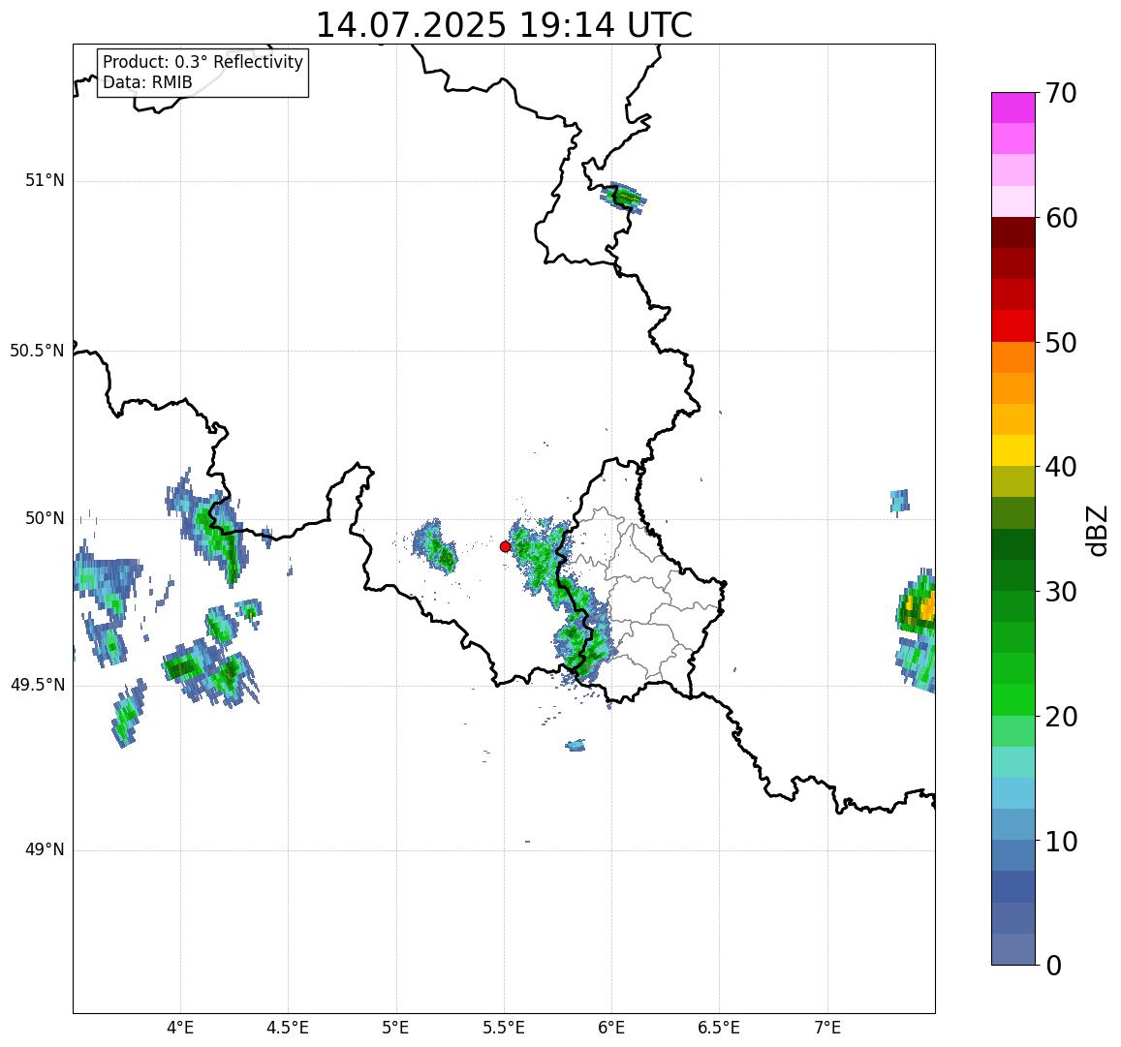The image size is (1121, 1047).
Task: Click the 50°N latitude label
Action: click(x=45, y=519)
